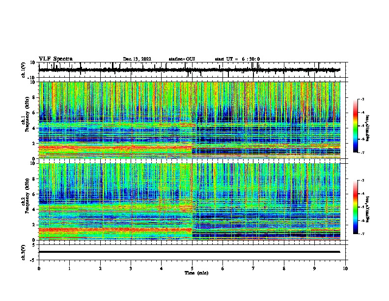Click the ch.1 "Frequency (kHz)" axis label

click(x=27, y=114)
